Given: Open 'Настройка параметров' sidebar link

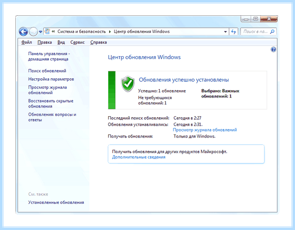Looking at the screenshot, I should coord(51,79).
